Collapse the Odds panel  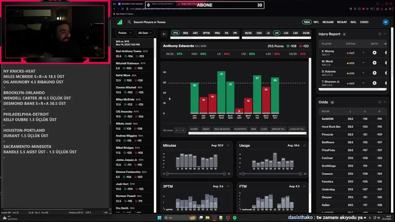385,102
